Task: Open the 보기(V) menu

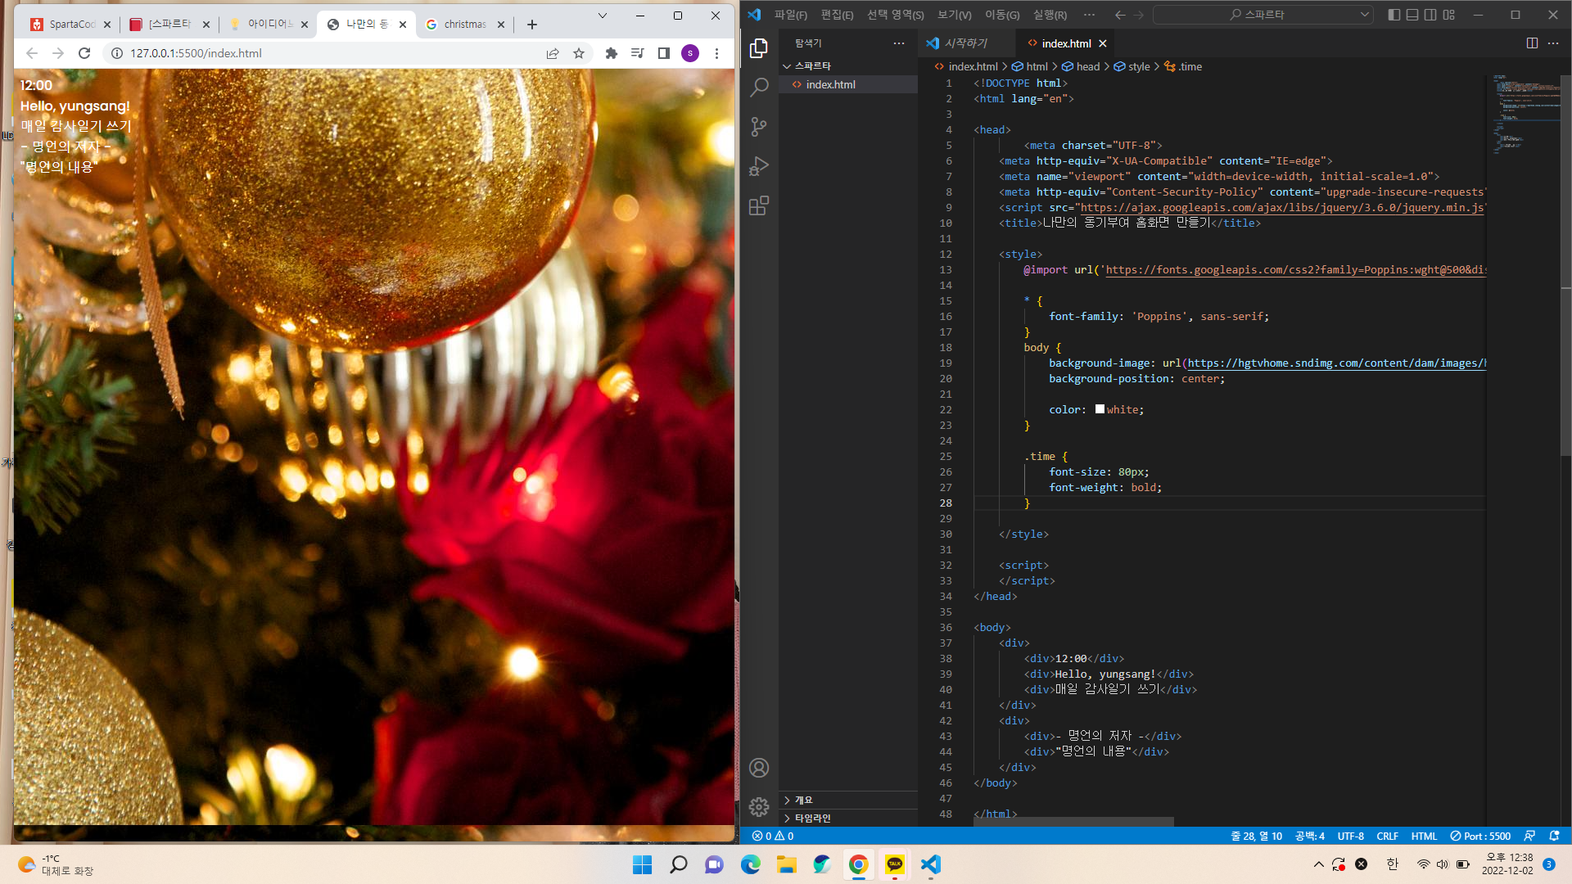Action: [x=954, y=15]
